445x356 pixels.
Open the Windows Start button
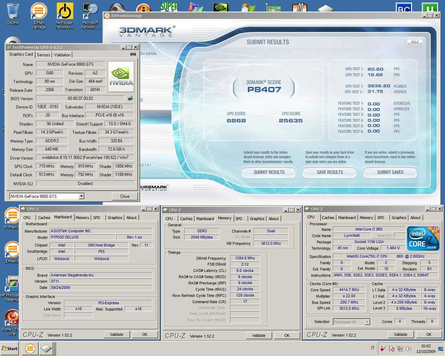(9, 348)
